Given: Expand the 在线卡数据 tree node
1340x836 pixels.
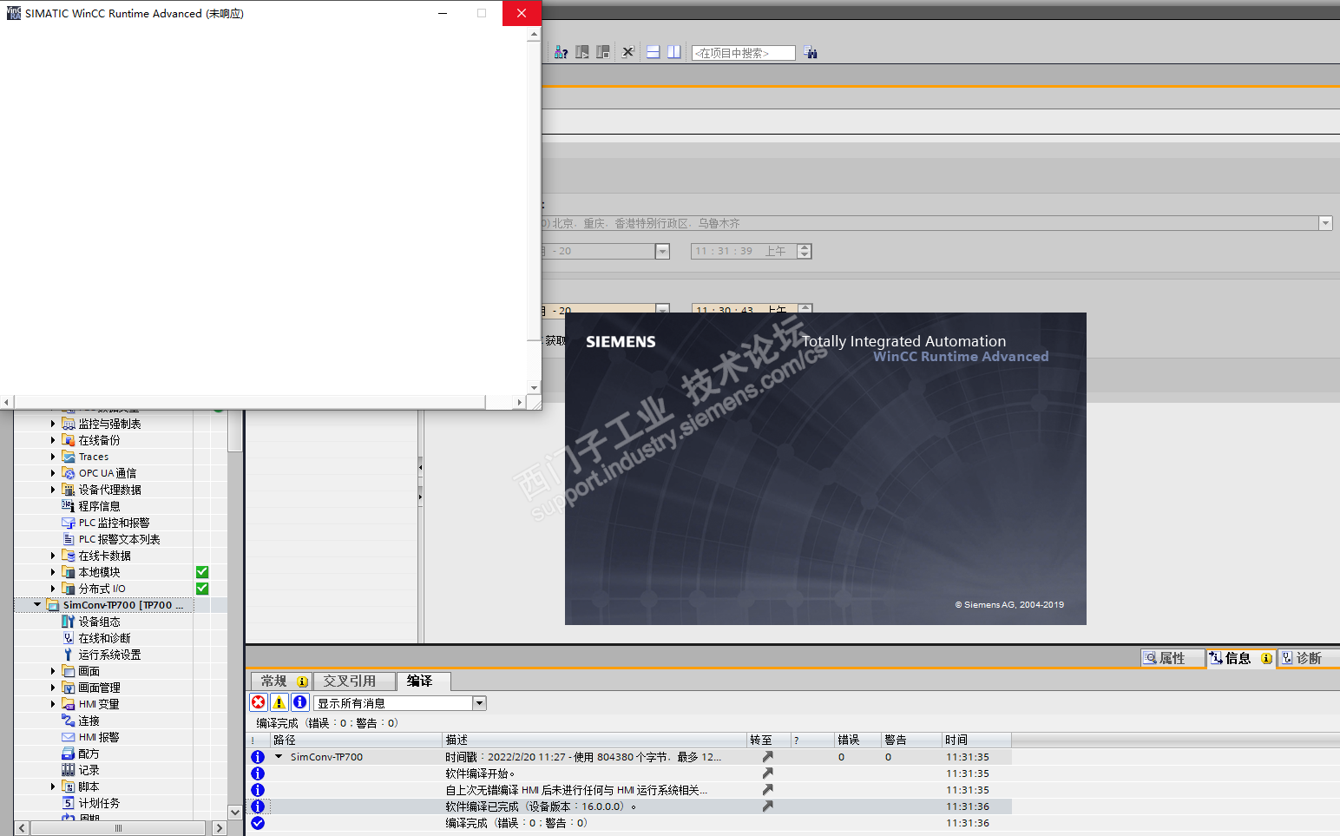Looking at the screenshot, I should (x=53, y=556).
